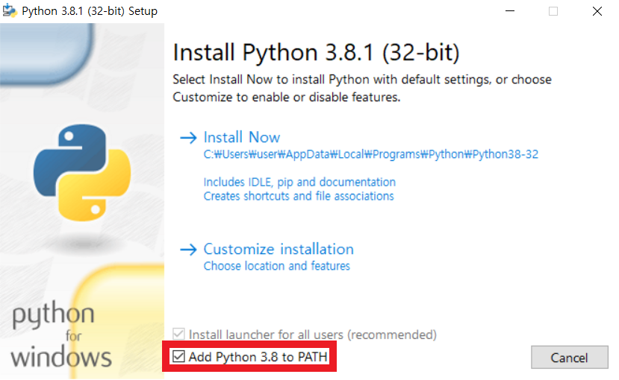Close the Python 3.8.1 Setup window

coord(597,11)
